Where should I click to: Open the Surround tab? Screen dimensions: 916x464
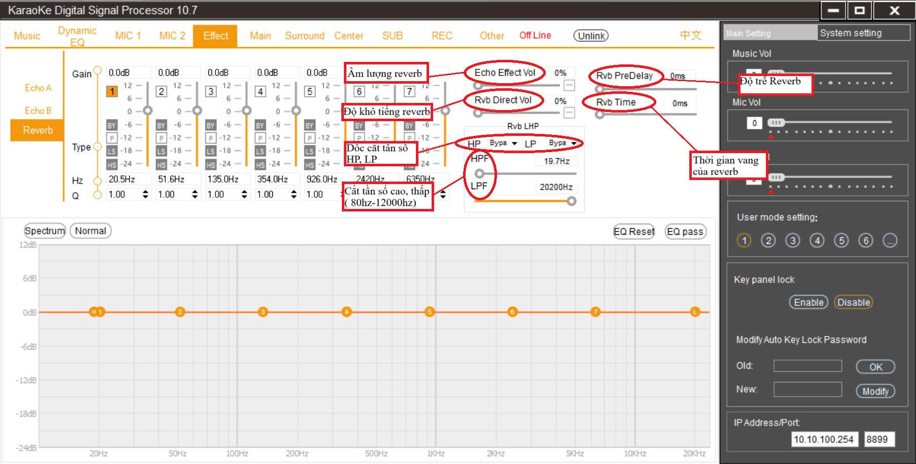pyautogui.click(x=304, y=35)
